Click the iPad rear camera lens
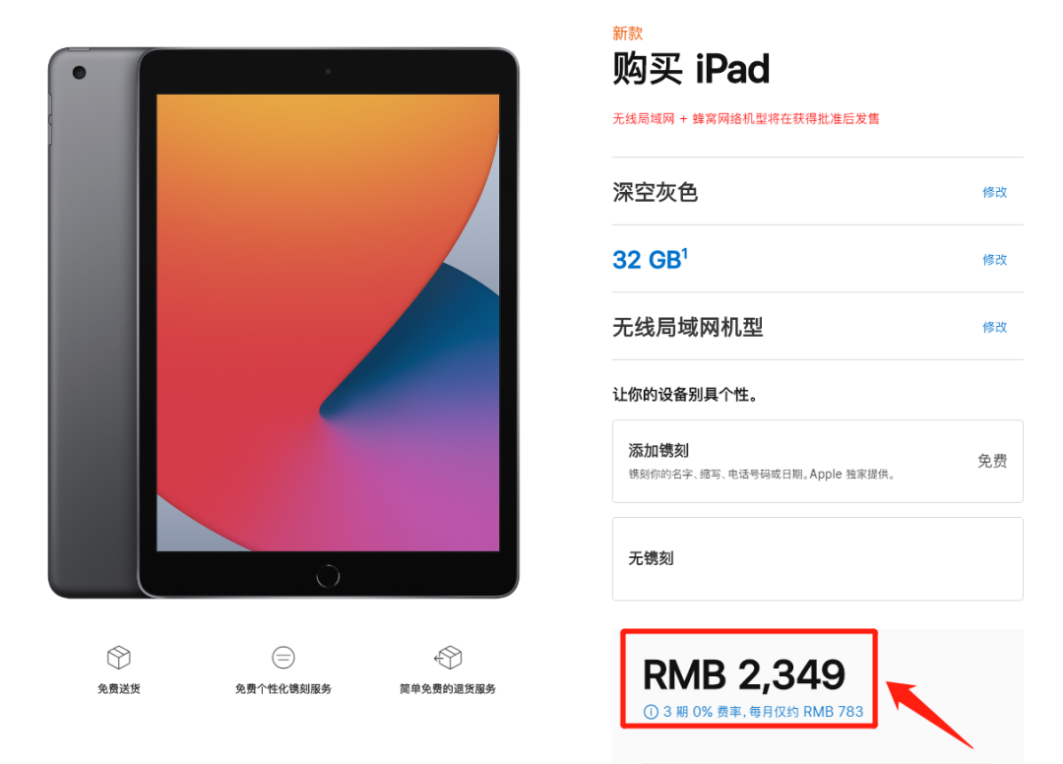Viewport: 1063px width, 764px height. point(80,73)
